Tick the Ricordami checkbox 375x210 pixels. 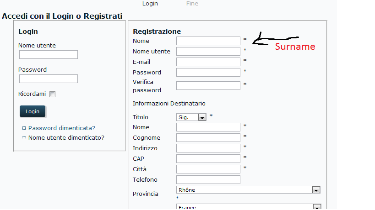point(52,94)
